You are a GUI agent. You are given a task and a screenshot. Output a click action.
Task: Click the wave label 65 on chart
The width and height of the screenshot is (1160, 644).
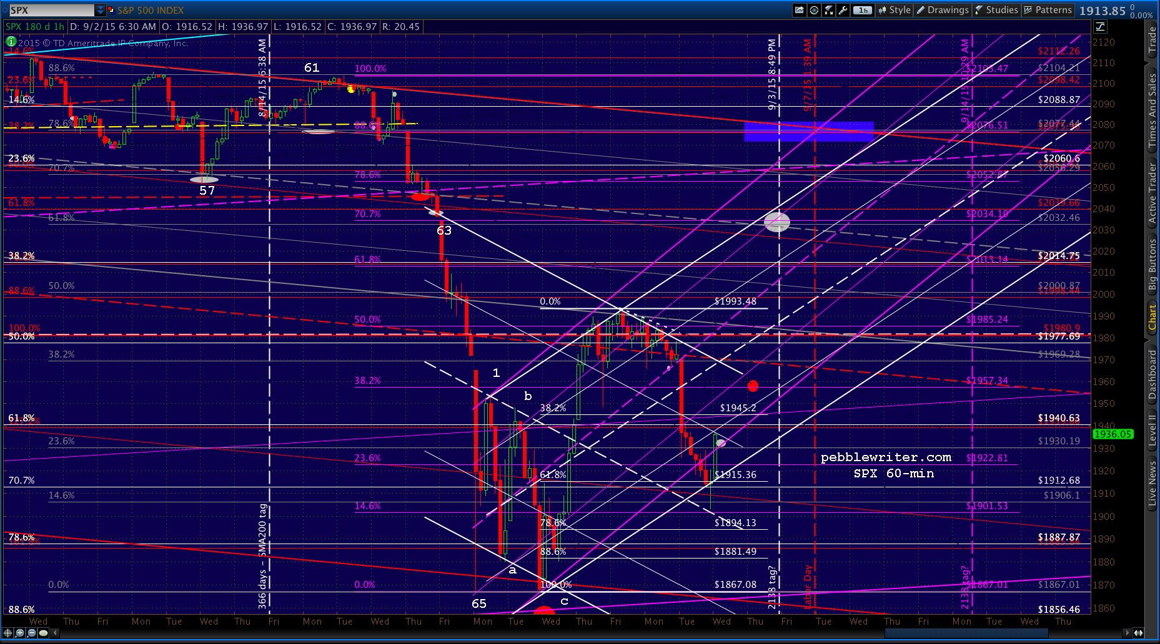point(479,603)
